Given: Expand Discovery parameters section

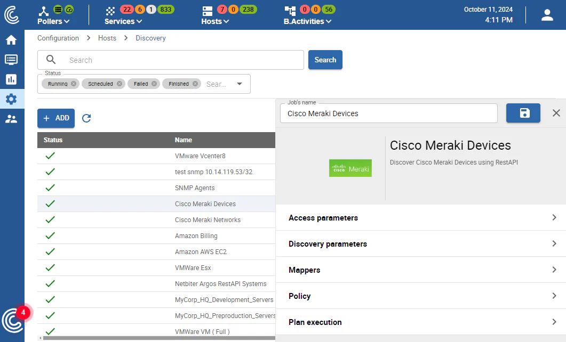Looking at the screenshot, I should [x=421, y=244].
